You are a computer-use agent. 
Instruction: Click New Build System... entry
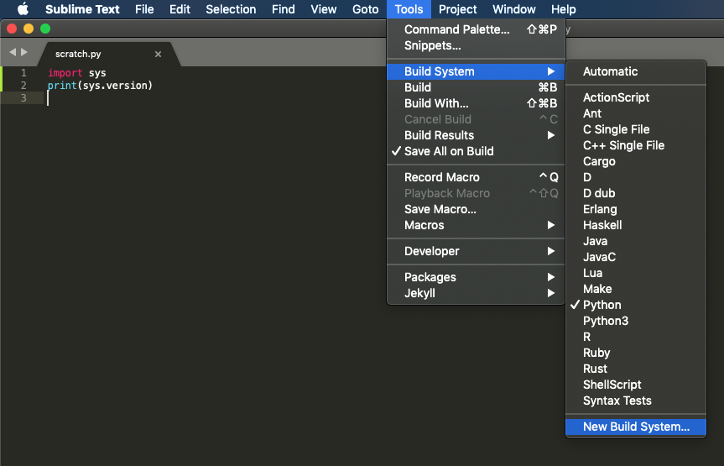[x=636, y=427]
